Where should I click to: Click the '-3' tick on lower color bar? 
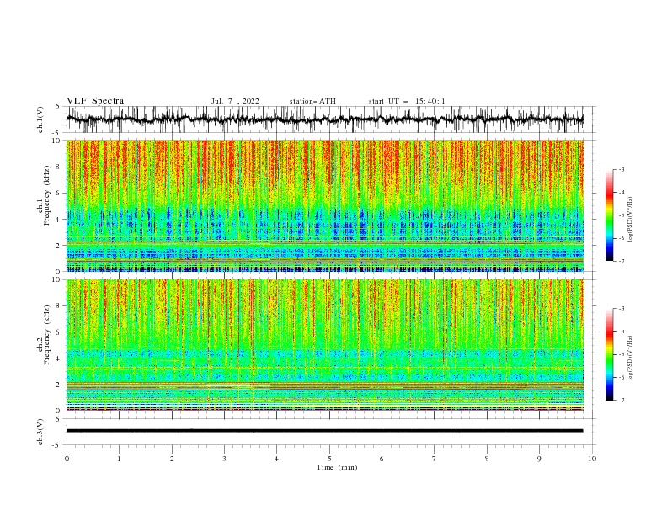coord(622,309)
